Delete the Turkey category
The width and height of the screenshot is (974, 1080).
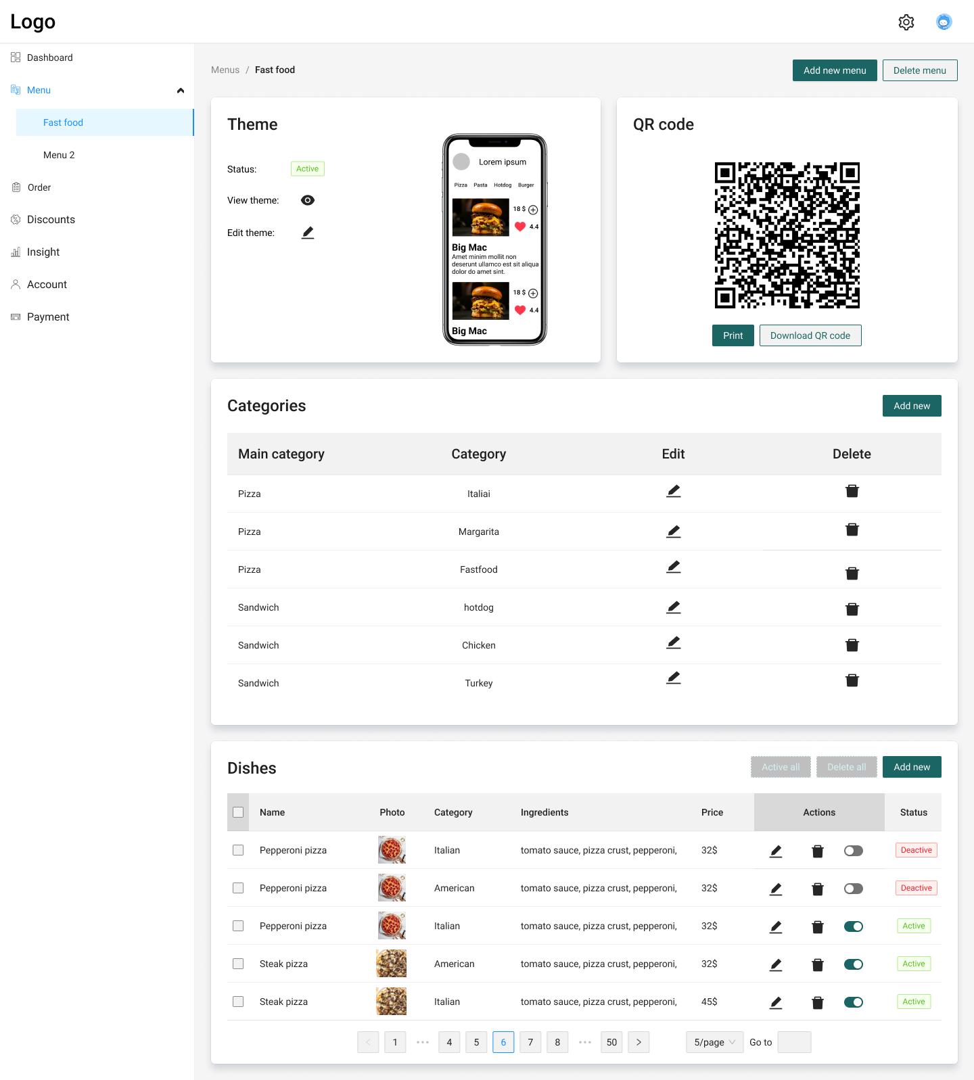click(x=852, y=680)
